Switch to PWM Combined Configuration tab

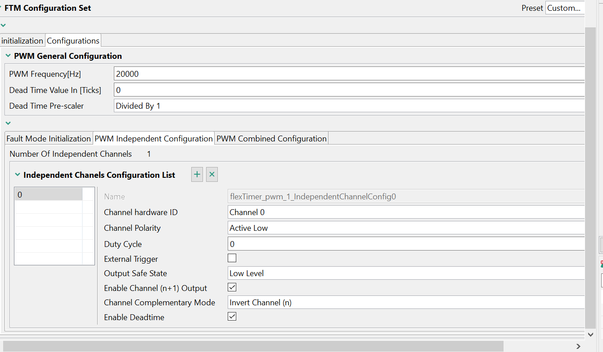(x=271, y=138)
